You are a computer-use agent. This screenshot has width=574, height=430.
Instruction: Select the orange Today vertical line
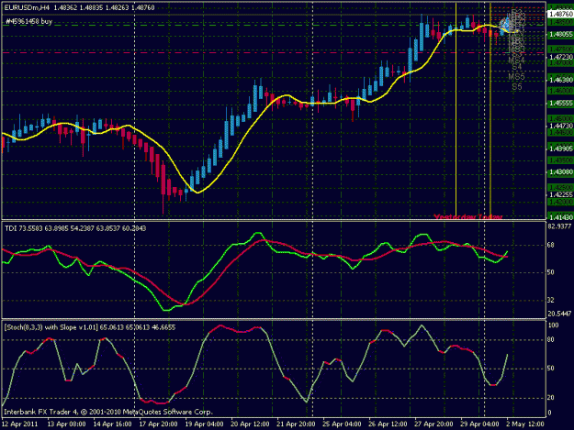pos(490,110)
